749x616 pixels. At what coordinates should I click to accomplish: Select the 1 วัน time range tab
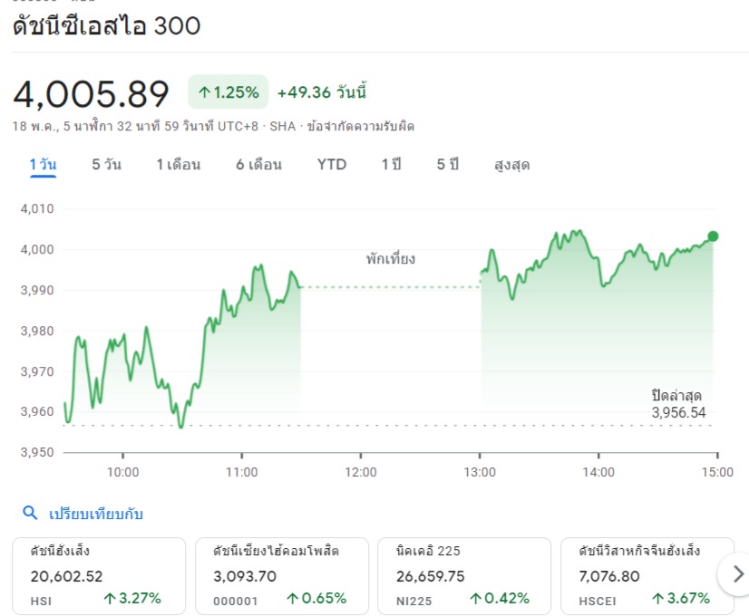click(x=43, y=165)
